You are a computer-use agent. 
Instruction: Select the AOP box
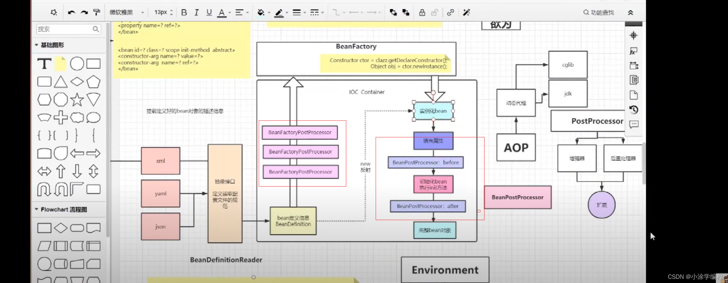click(x=516, y=148)
